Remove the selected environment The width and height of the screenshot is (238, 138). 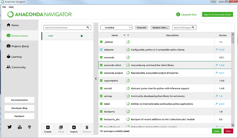coord(87,129)
